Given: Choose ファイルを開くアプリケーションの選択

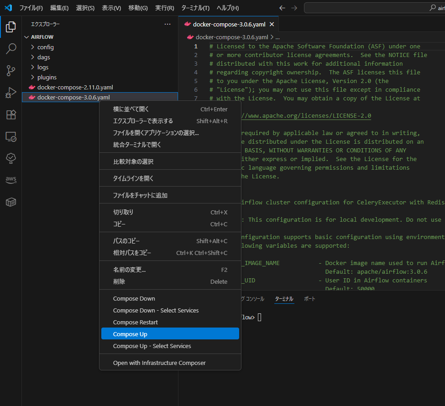Looking at the screenshot, I should (170, 133).
